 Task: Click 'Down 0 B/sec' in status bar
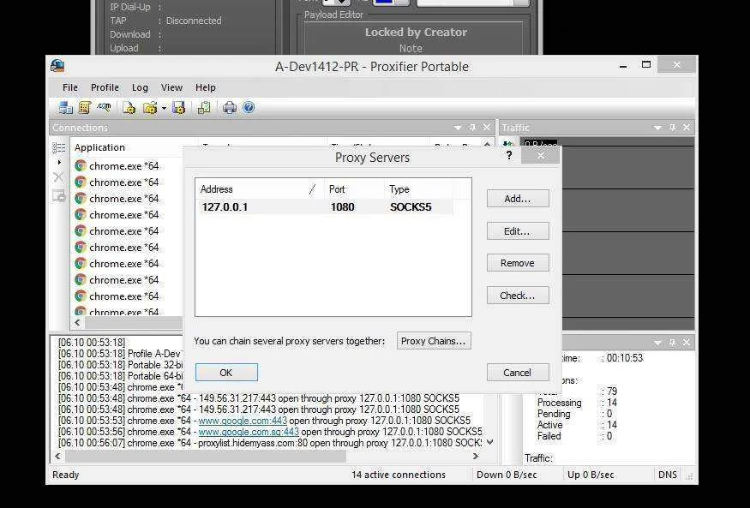coord(507,475)
